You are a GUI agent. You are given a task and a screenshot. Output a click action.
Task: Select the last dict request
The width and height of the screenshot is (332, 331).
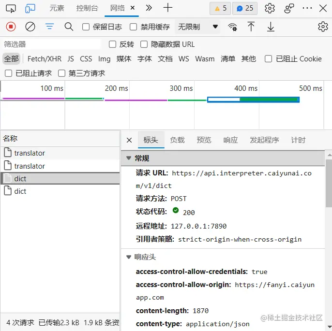(60, 191)
